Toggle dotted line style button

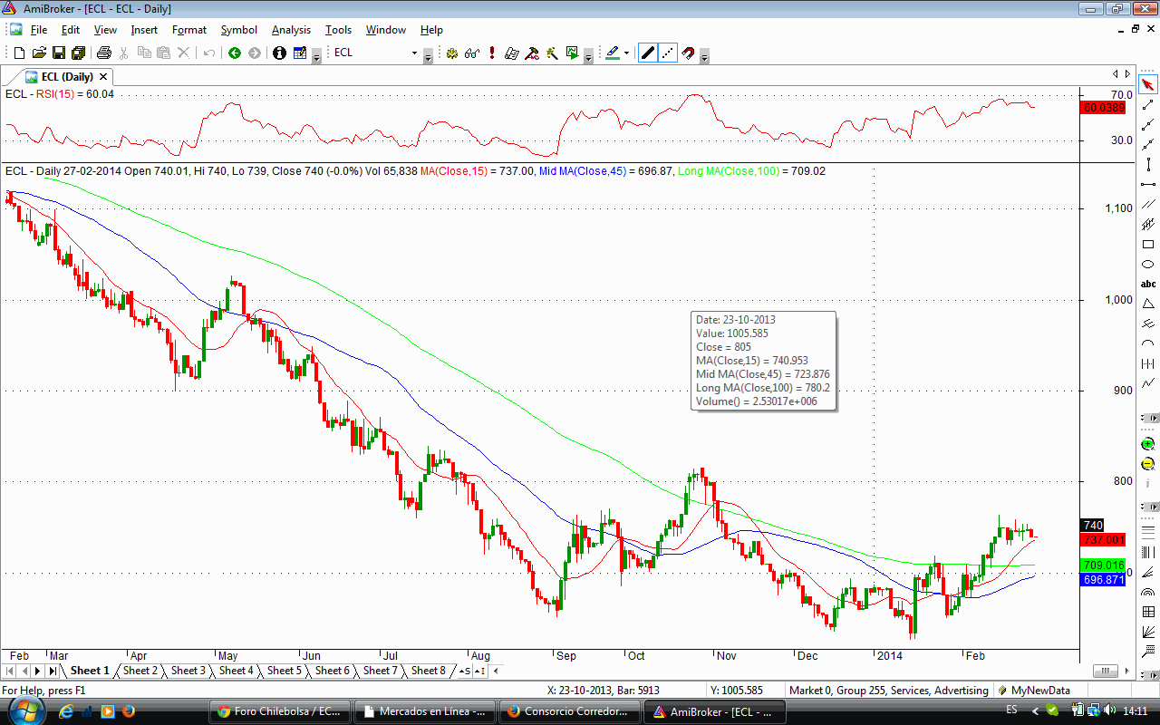668,53
